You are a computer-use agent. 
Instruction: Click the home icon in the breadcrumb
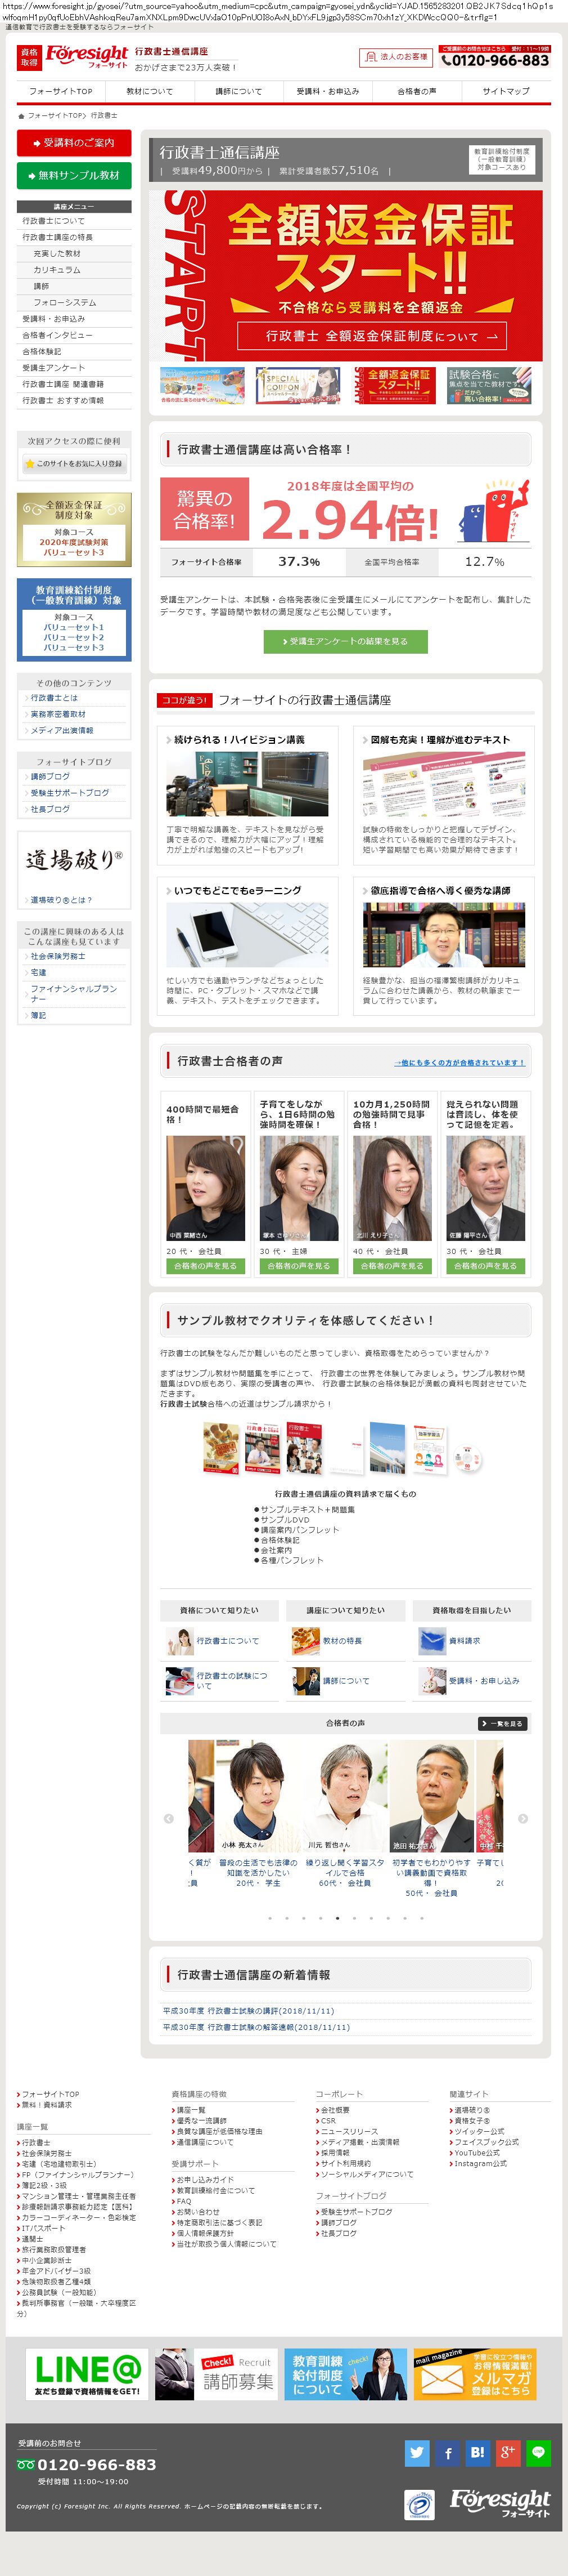[x=21, y=116]
